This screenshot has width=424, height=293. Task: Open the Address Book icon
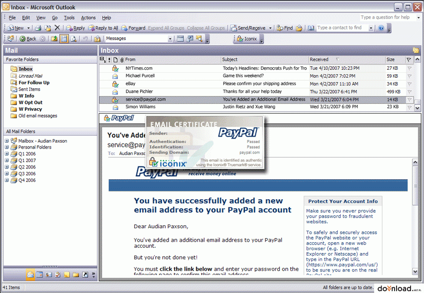[x=311, y=28]
